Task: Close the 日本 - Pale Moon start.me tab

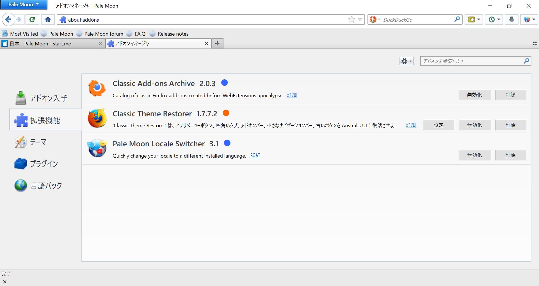Action: (x=101, y=43)
